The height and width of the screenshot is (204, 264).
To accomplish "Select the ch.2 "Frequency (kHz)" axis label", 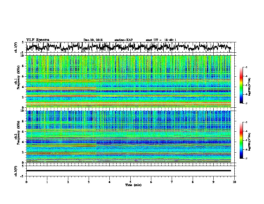I will click(x=18, y=133).
